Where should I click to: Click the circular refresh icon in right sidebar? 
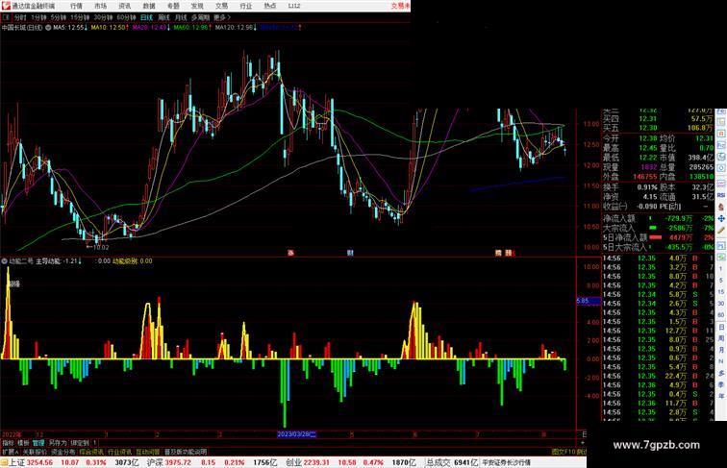click(721, 169)
